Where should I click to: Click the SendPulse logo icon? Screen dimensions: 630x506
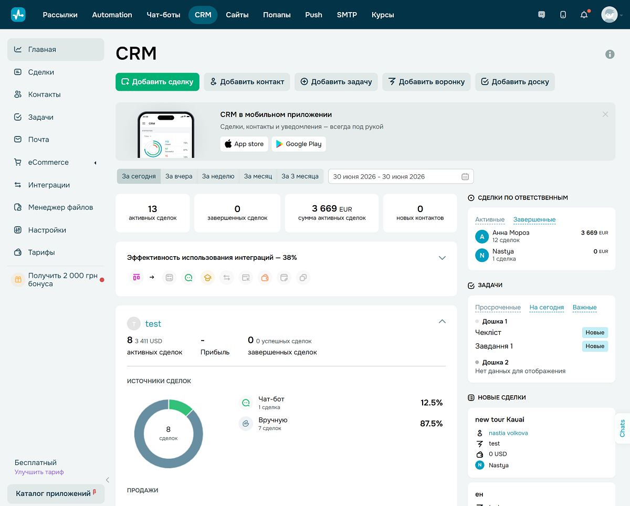coord(18,15)
